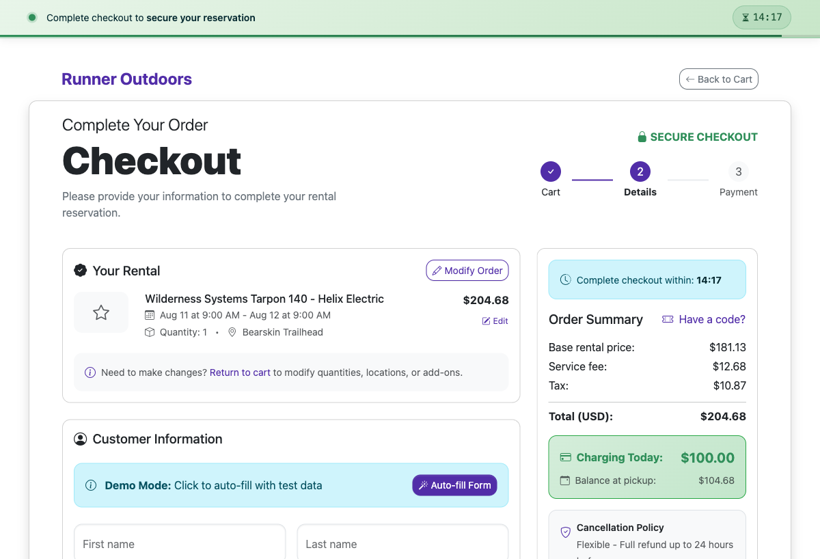Click the box icon beside Quantity
820x559 pixels.
coord(150,332)
